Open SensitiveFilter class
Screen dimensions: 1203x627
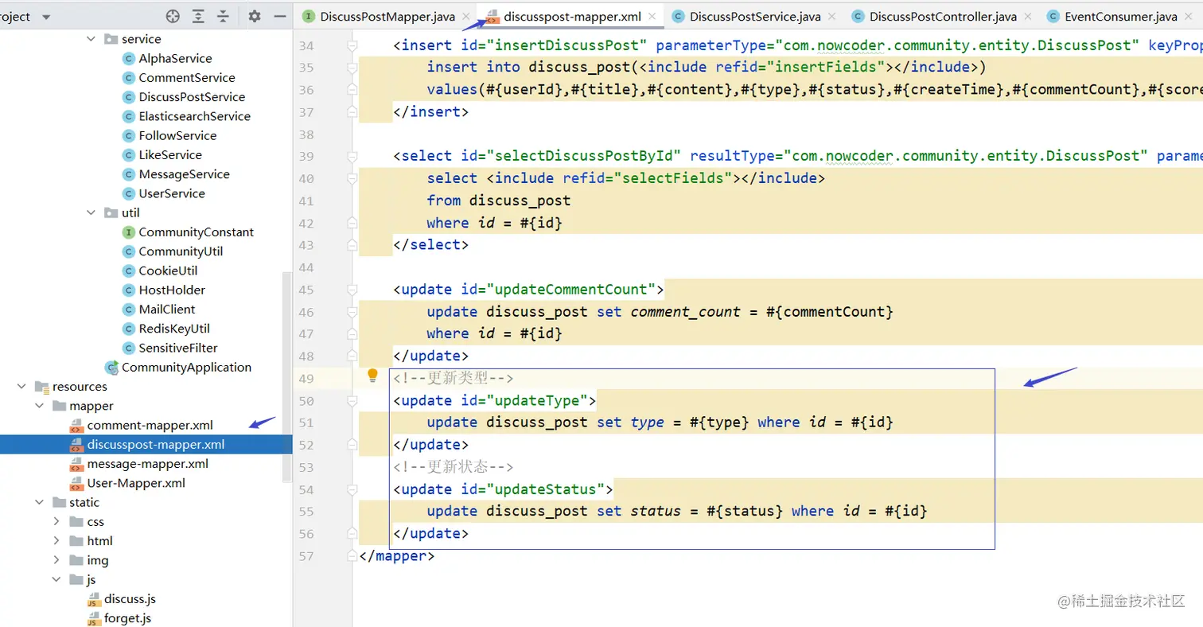[x=177, y=348]
